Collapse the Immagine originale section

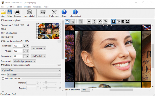pyautogui.click(x=2, y=20)
